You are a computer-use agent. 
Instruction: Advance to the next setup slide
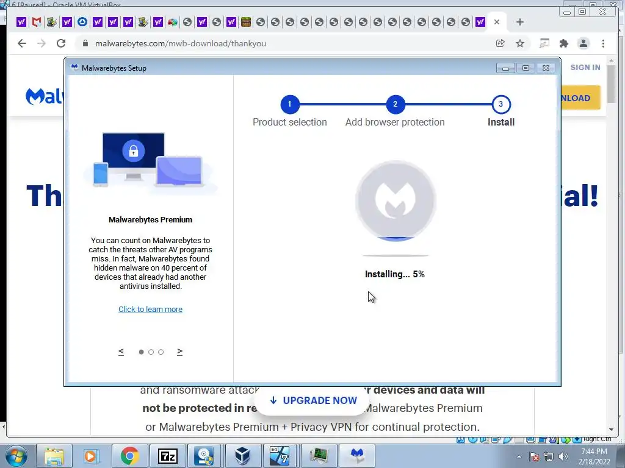point(180,352)
